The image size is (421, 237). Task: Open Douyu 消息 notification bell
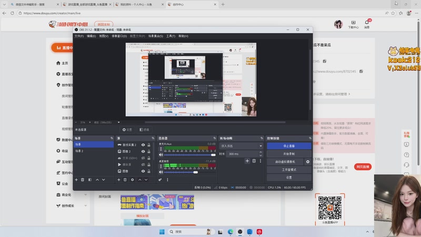[367, 23]
